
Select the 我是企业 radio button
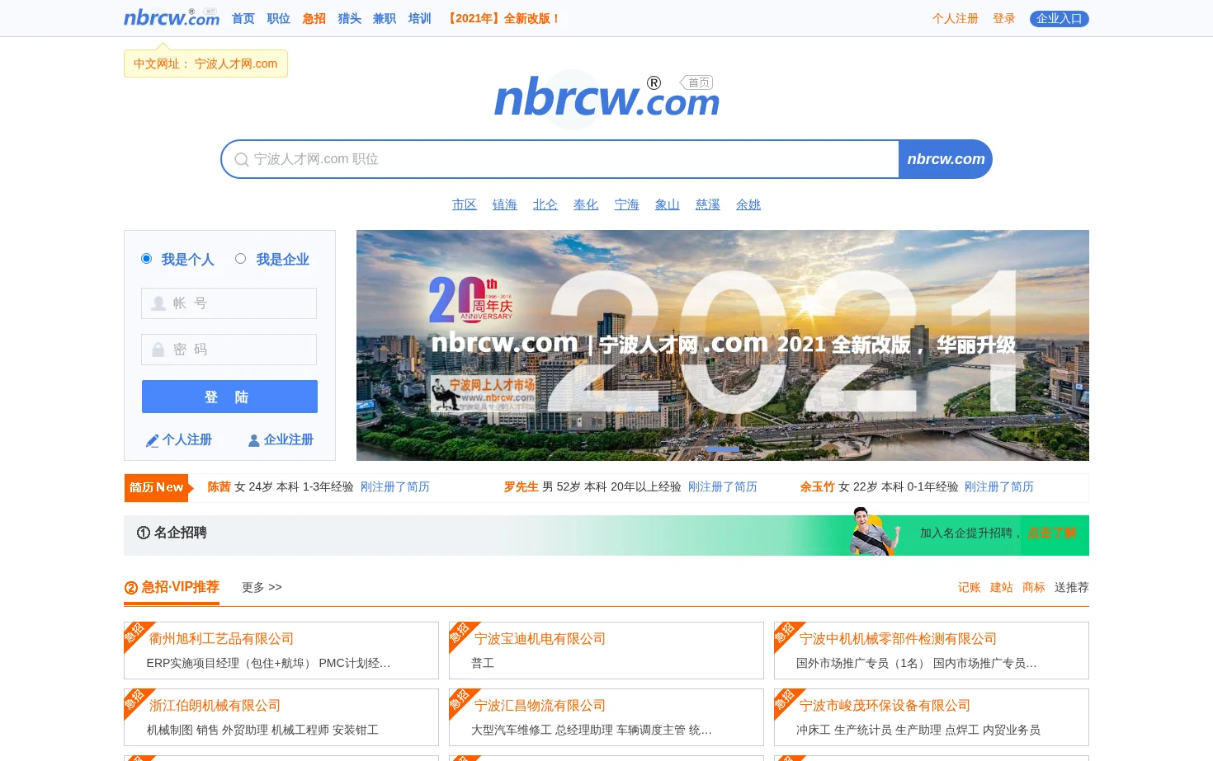pos(241,259)
